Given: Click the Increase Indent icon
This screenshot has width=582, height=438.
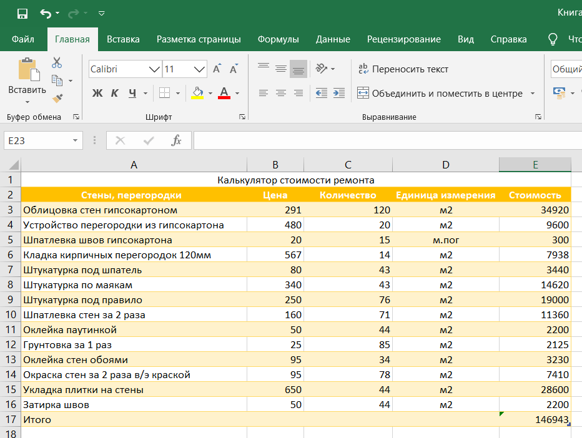Looking at the screenshot, I should (x=338, y=93).
